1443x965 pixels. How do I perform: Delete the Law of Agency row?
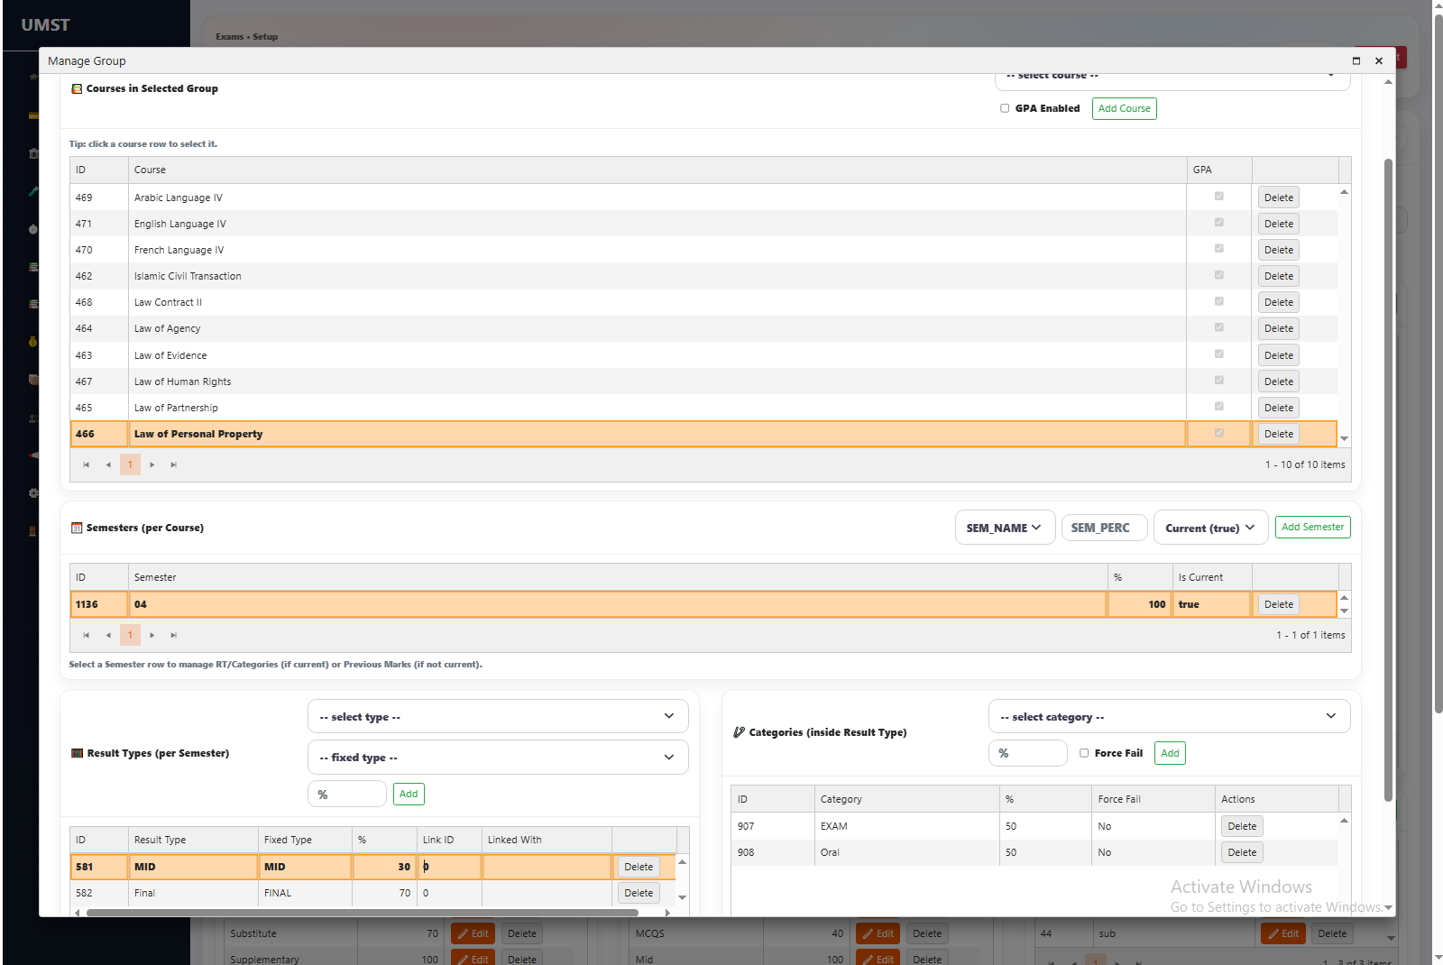(1278, 328)
